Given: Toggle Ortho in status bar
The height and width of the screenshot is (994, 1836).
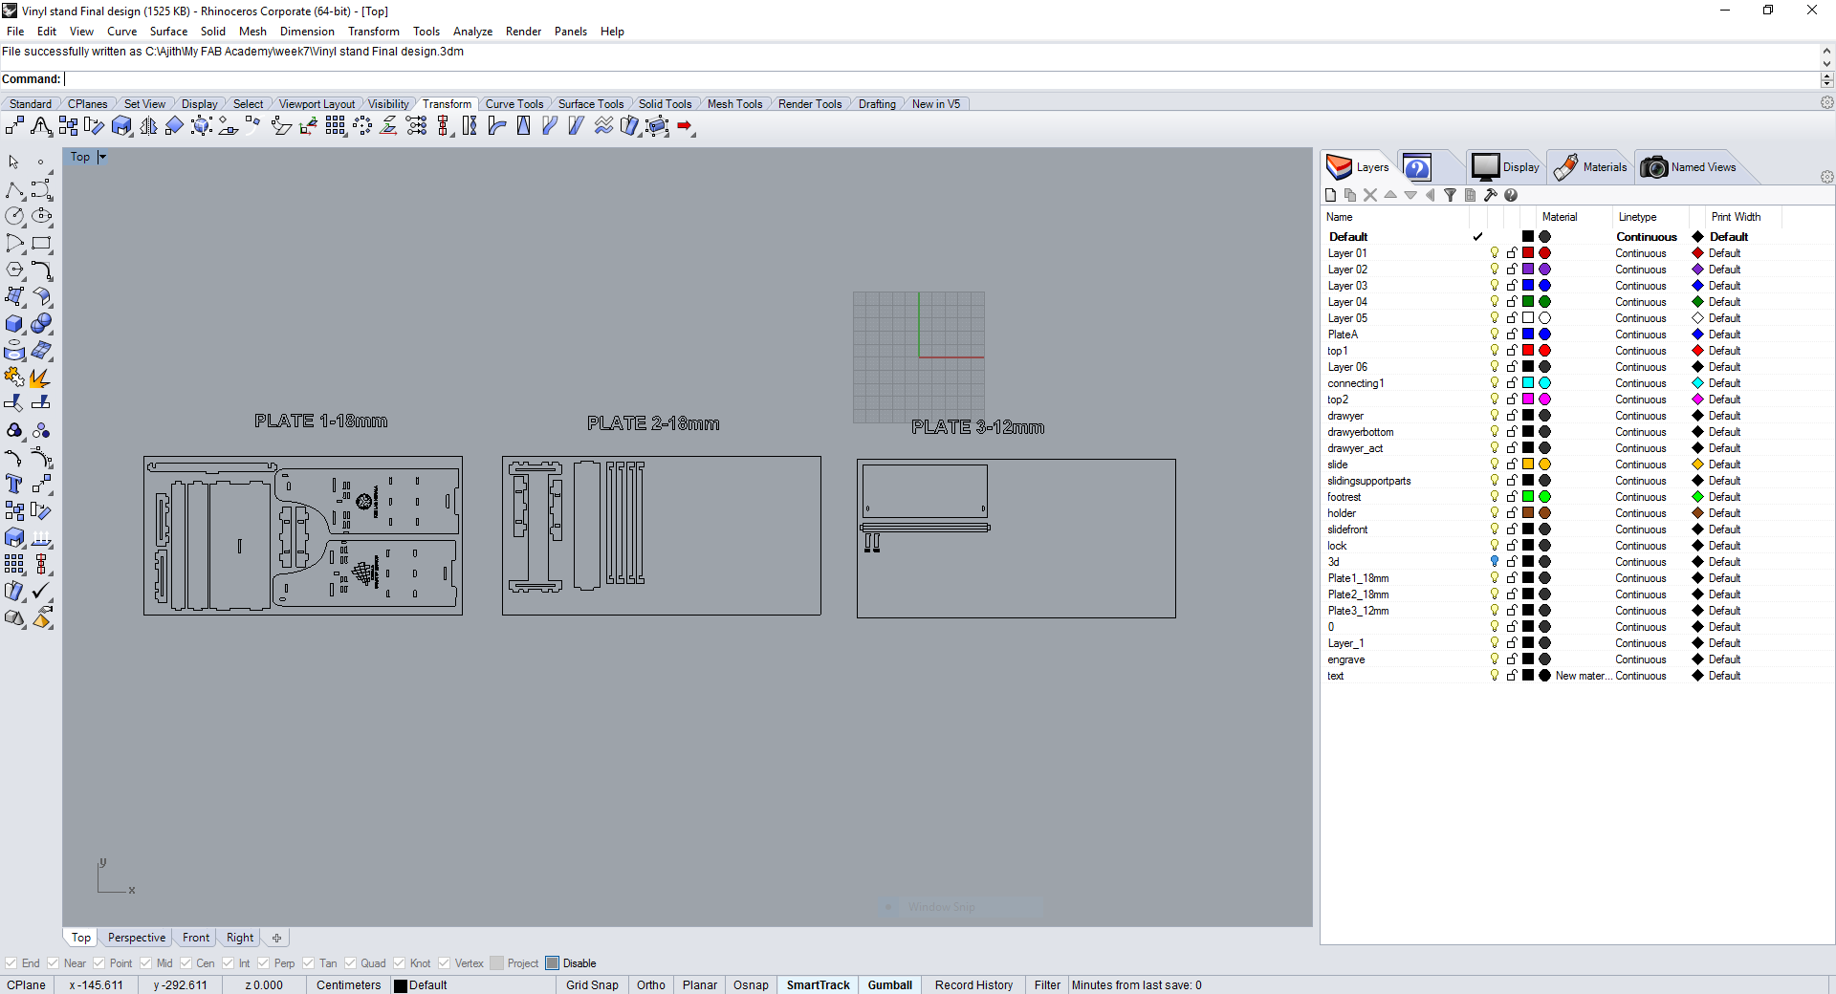Looking at the screenshot, I should click(651, 985).
